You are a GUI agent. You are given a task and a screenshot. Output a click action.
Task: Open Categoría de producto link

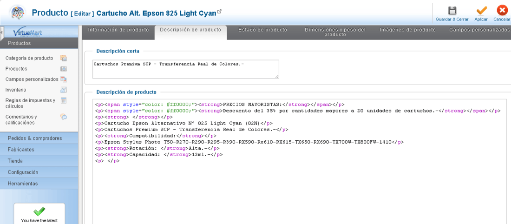pos(29,58)
